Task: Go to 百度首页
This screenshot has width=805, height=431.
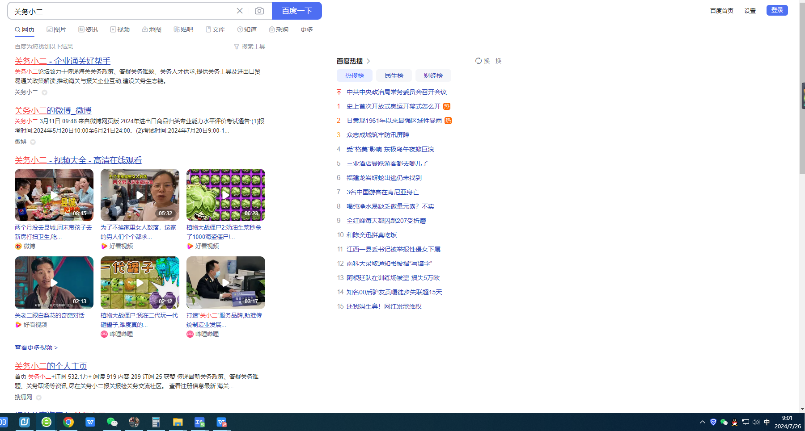Action: [x=722, y=11]
